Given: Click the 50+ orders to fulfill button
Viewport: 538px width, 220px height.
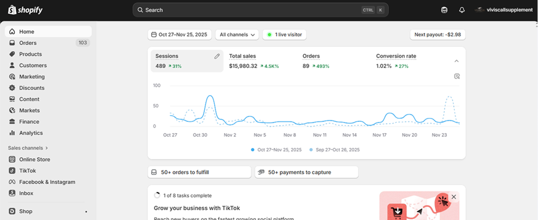Looking at the screenshot, I should point(199,172).
